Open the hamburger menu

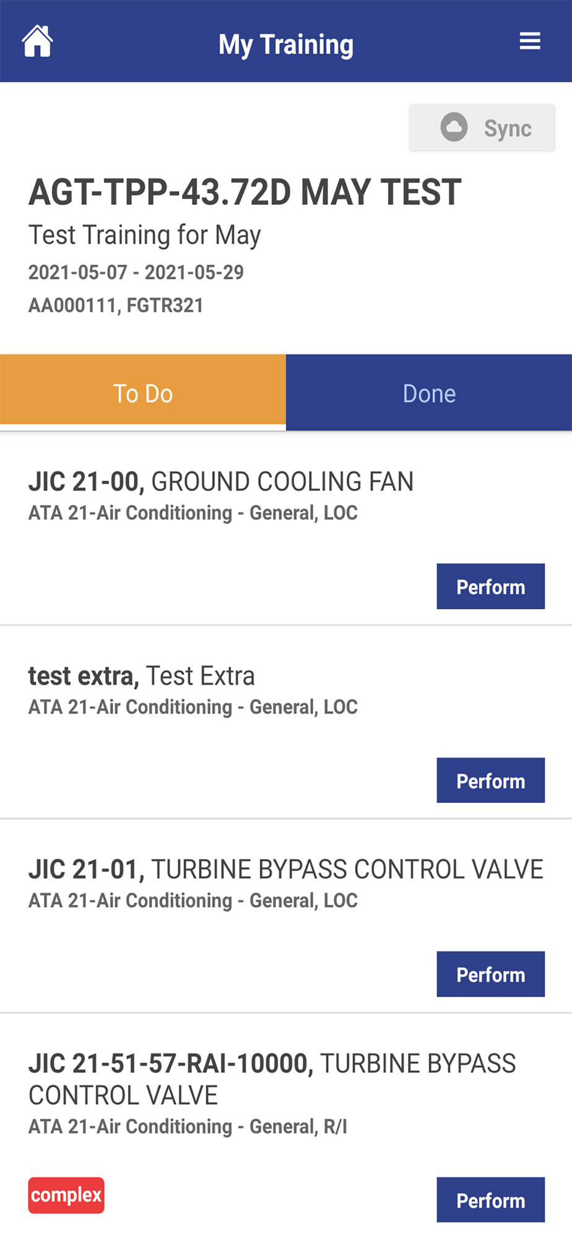(x=530, y=41)
